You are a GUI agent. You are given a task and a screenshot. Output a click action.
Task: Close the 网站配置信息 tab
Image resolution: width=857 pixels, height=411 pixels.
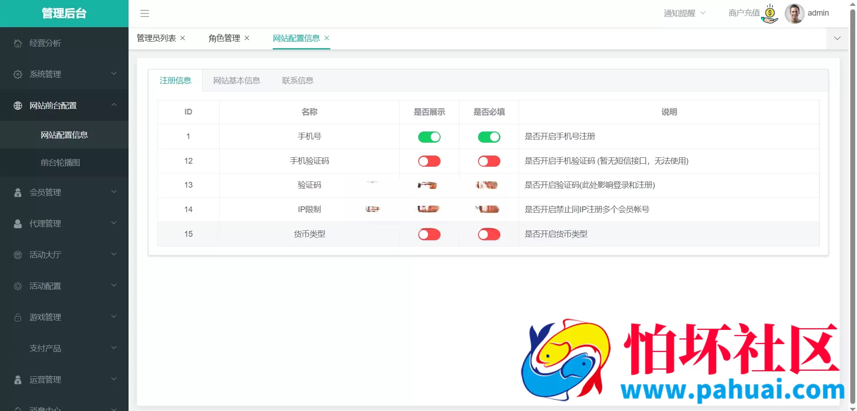[x=327, y=38]
